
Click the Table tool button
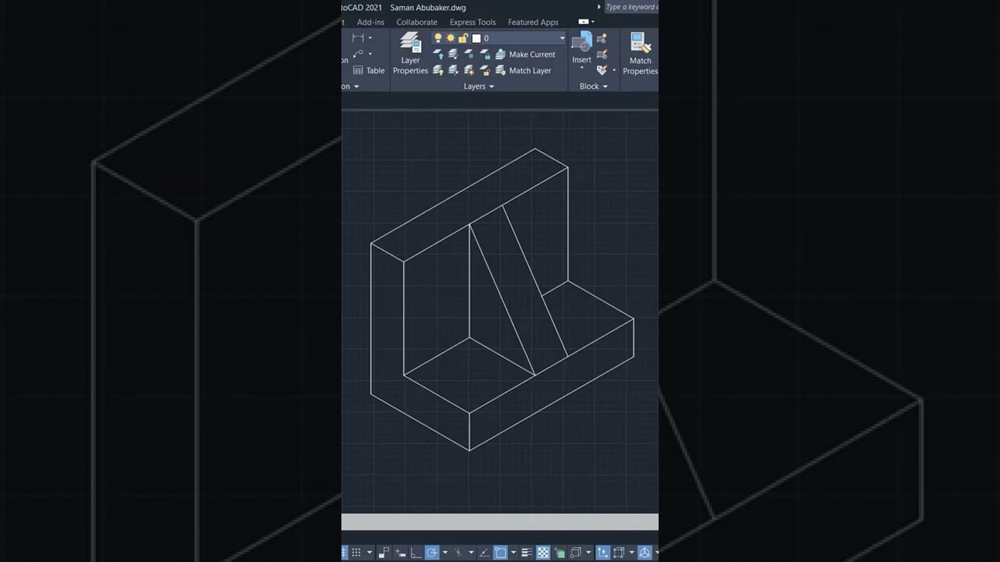point(369,70)
